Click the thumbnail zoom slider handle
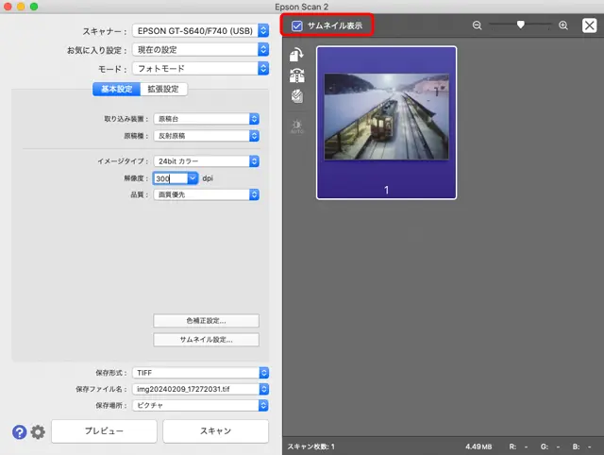The image size is (604, 455). pos(520,25)
